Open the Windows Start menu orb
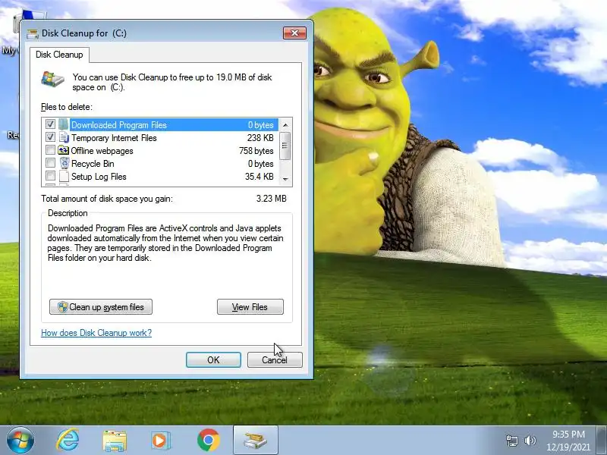Image resolution: width=607 pixels, height=455 pixels. [x=20, y=441]
